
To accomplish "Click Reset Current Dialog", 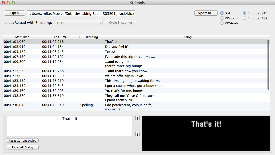I will pos(23,141).
